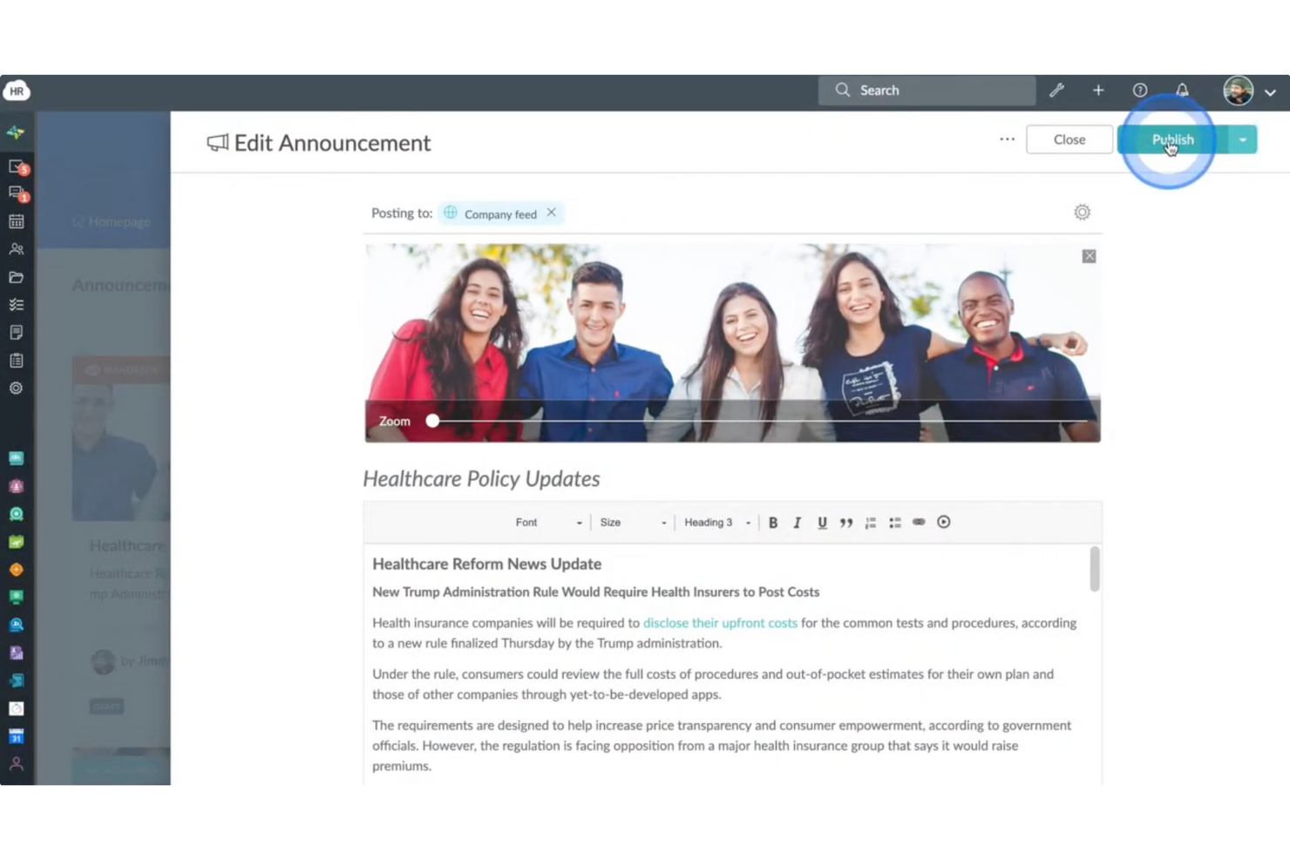
Task: Open the notification bell
Action: [x=1182, y=90]
